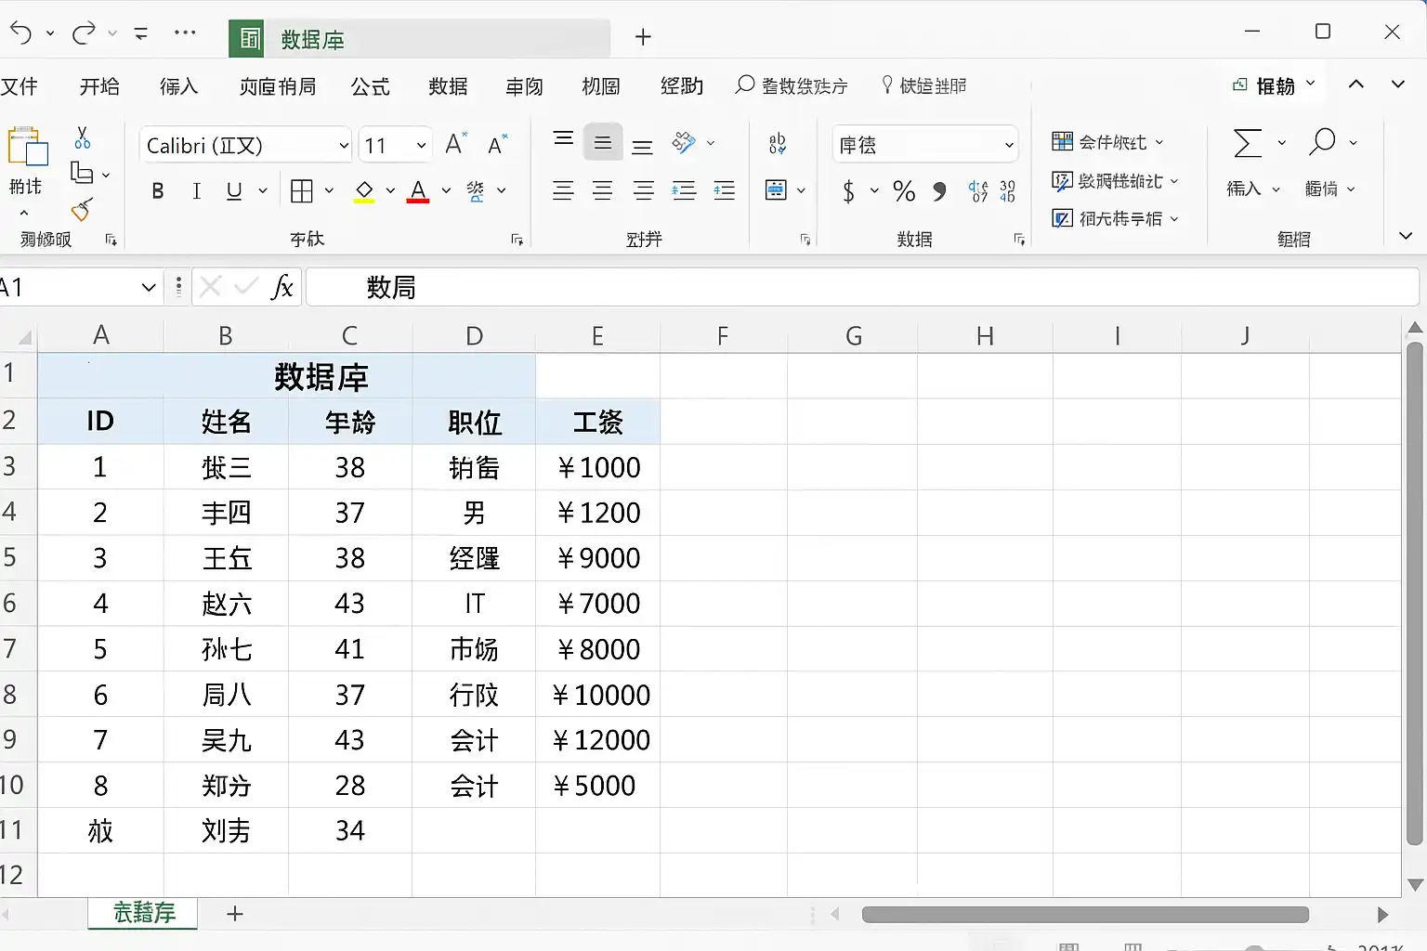Click the undo arrow
Image resolution: width=1427 pixels, height=951 pixels.
20,33
